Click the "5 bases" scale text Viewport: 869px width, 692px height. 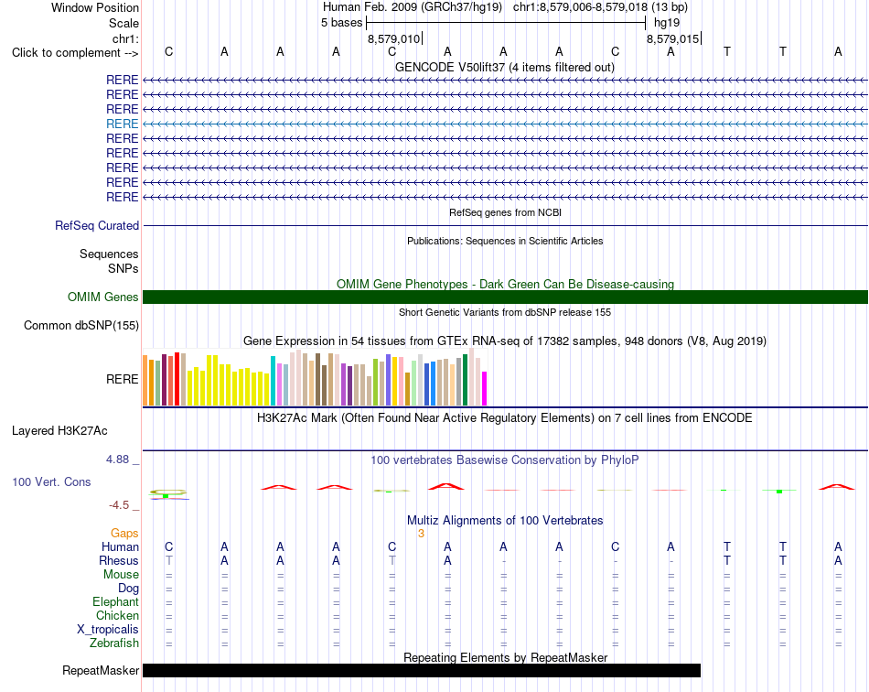[x=341, y=23]
